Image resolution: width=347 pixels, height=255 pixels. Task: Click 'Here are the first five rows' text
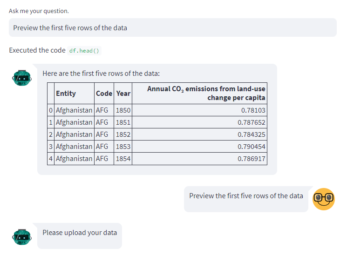click(101, 73)
